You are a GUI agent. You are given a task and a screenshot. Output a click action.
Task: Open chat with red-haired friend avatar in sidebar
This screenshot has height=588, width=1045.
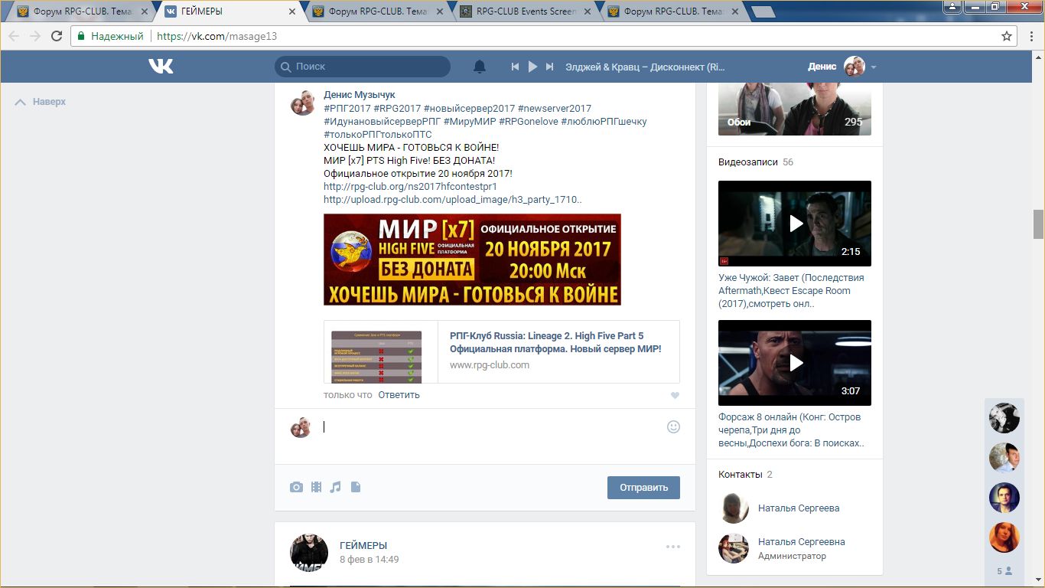pos(1004,537)
